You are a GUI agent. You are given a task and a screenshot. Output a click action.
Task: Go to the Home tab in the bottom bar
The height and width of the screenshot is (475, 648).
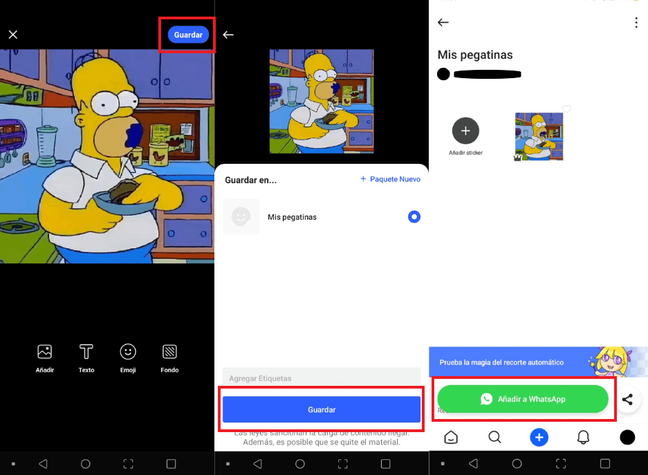click(x=451, y=437)
